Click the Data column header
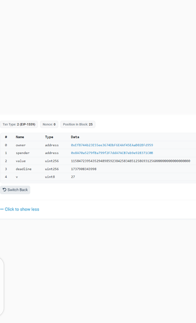 point(75,137)
